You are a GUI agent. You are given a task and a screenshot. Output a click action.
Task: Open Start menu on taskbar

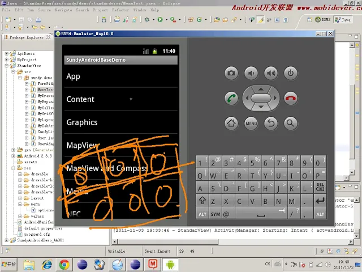pyautogui.click(x=9, y=265)
